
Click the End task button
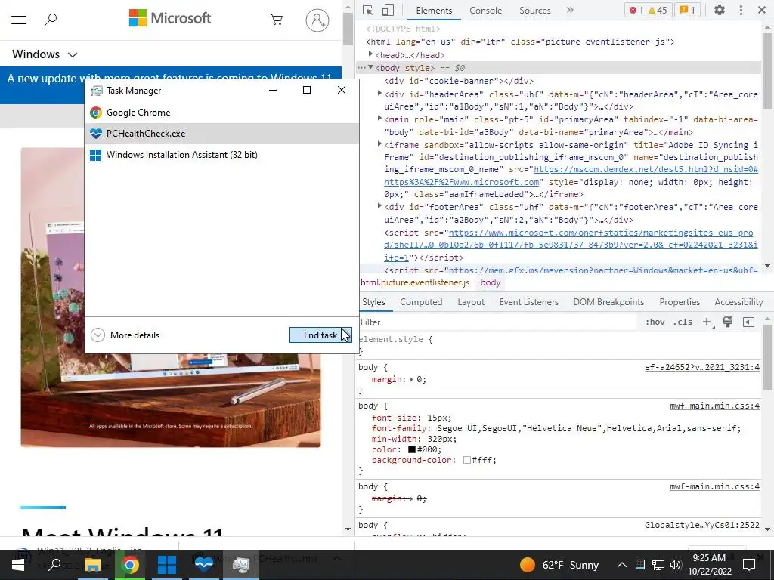320,335
